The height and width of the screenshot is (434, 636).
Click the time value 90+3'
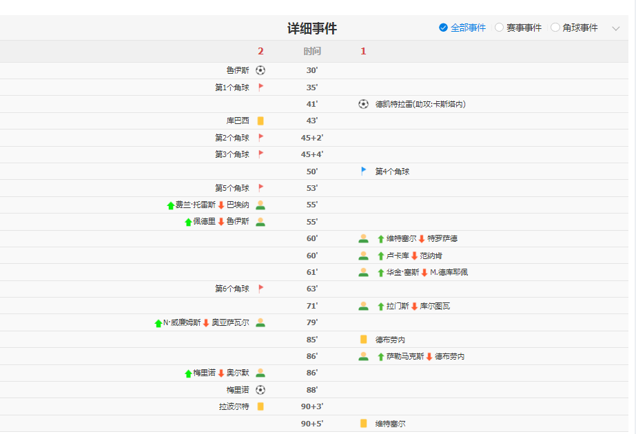[312, 406]
